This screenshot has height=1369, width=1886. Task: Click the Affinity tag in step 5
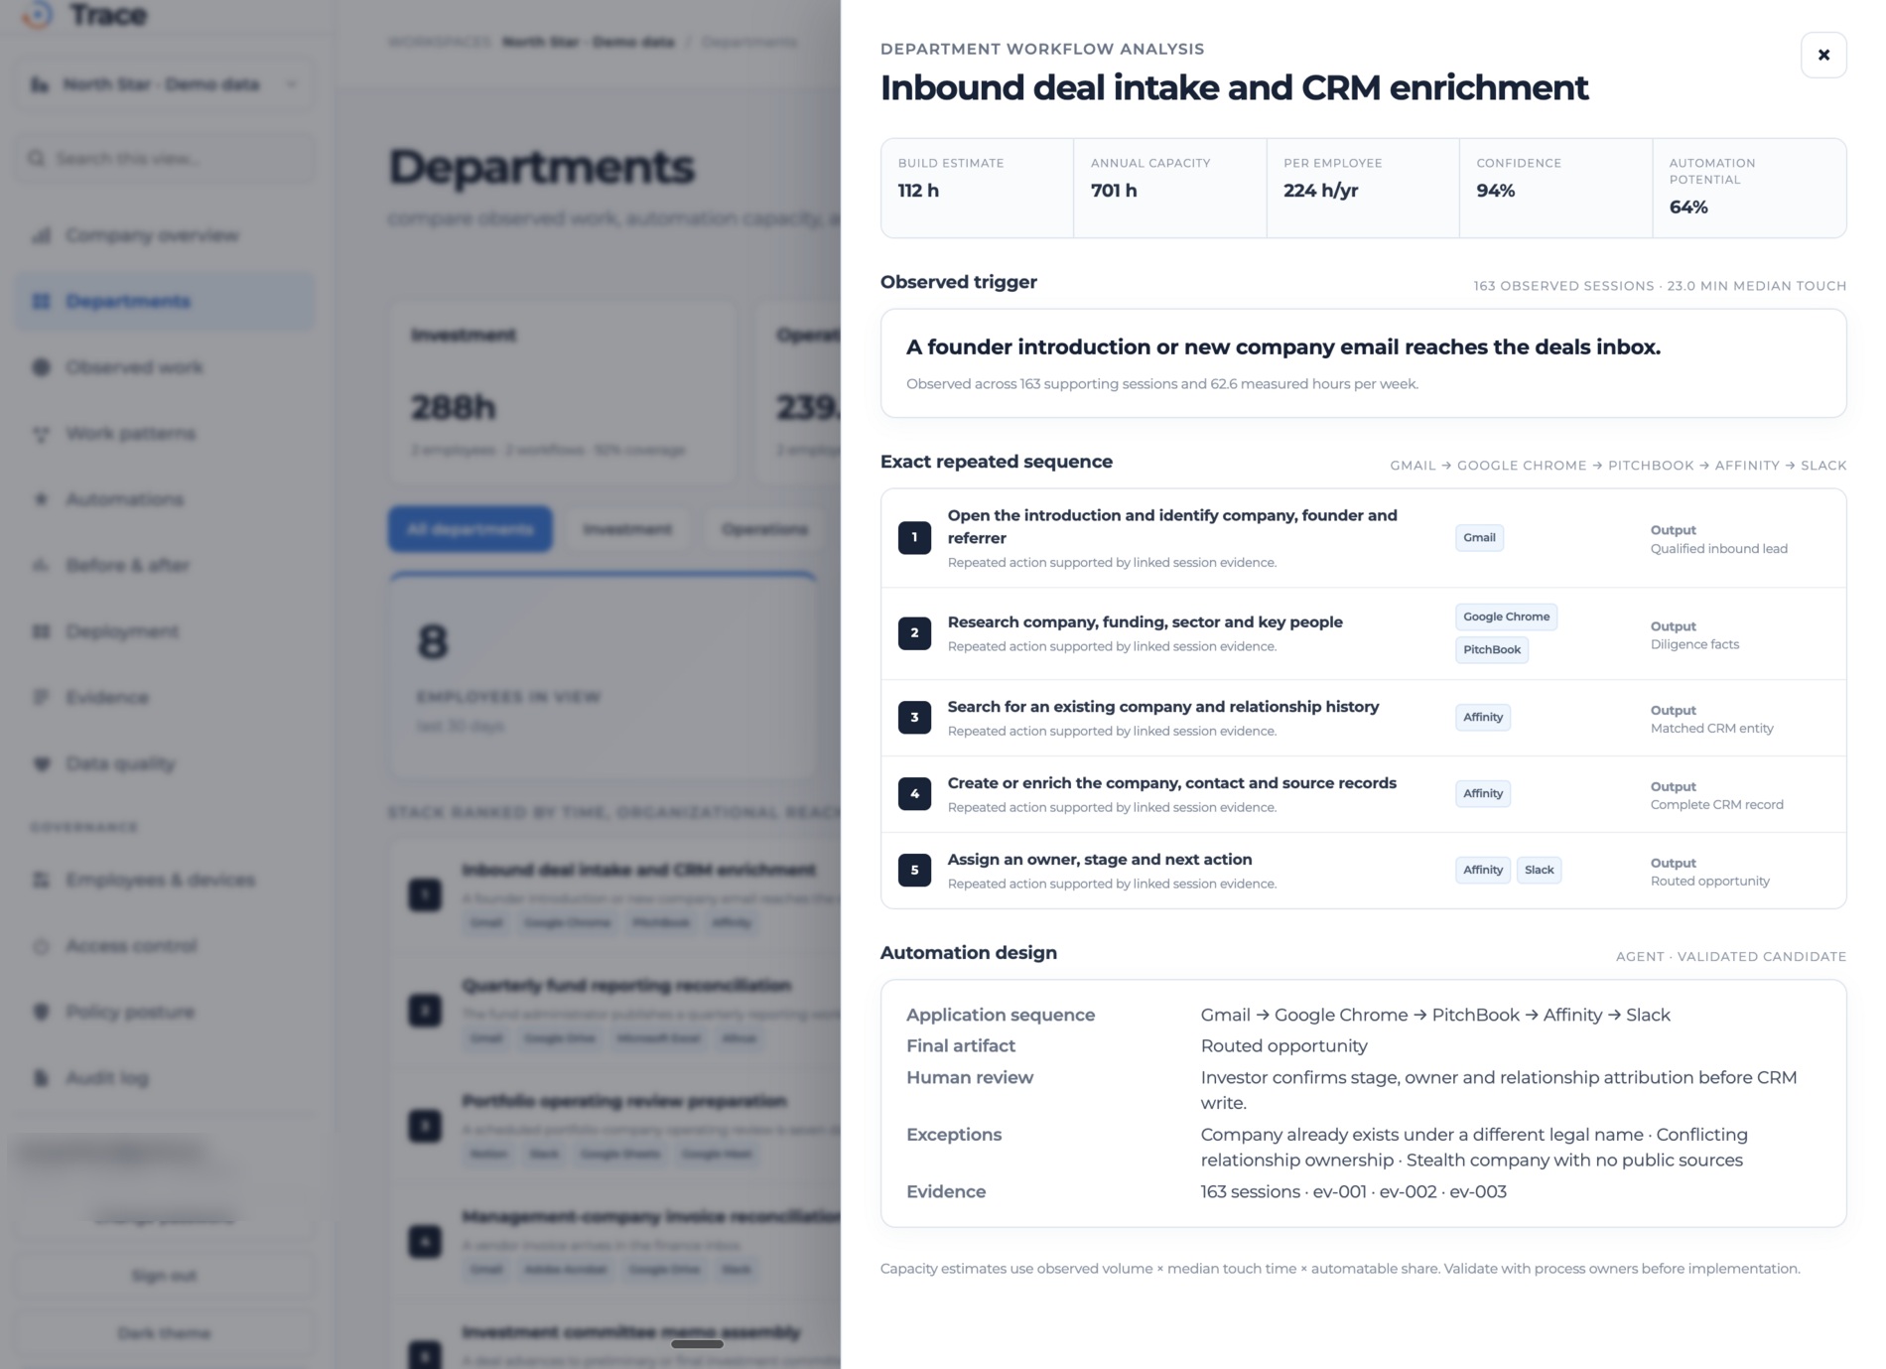1483,870
